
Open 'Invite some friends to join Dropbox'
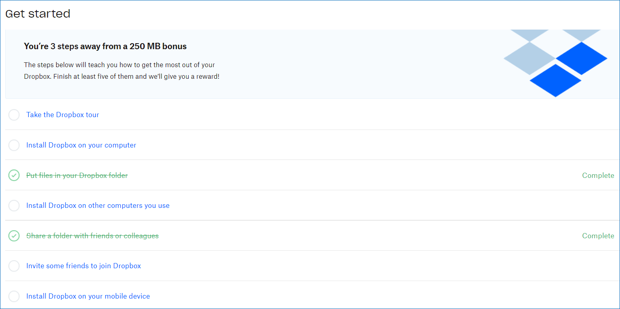click(84, 266)
